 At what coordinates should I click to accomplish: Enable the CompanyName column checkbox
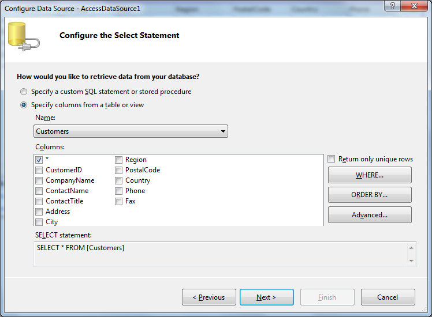pyautogui.click(x=39, y=180)
